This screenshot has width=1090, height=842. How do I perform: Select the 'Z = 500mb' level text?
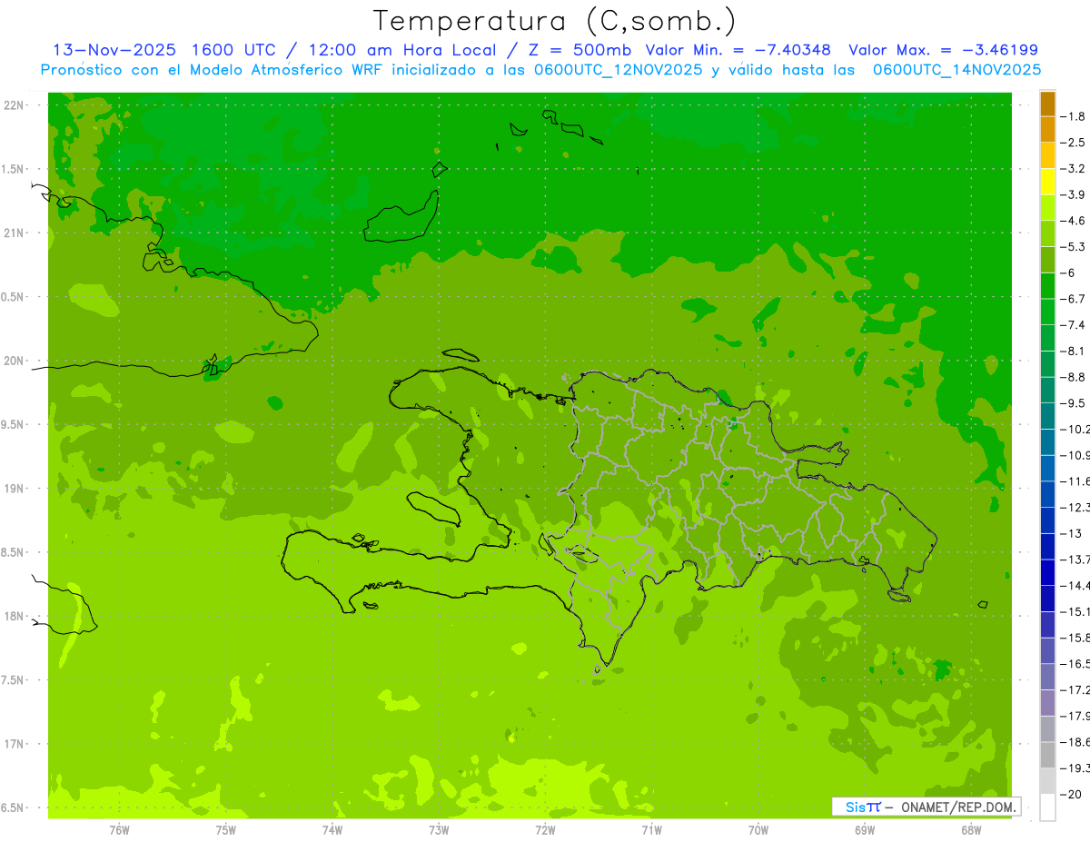click(578, 50)
